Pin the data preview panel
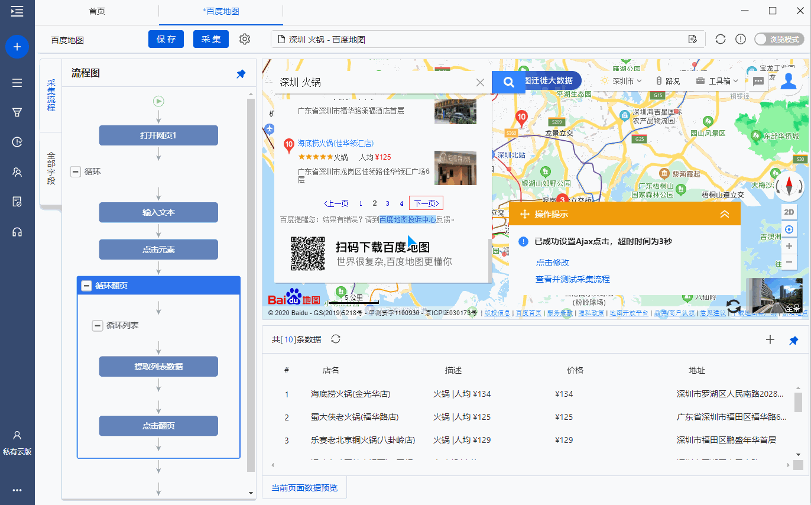The width and height of the screenshot is (811, 505). tap(794, 340)
